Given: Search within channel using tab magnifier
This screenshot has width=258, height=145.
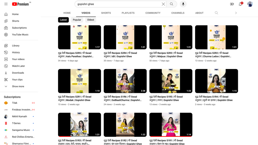Looking at the screenshot, I should point(216,13).
